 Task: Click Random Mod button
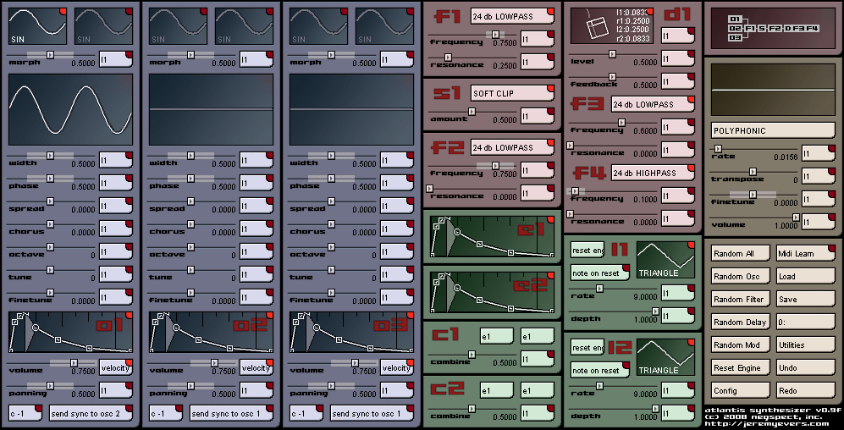740,345
